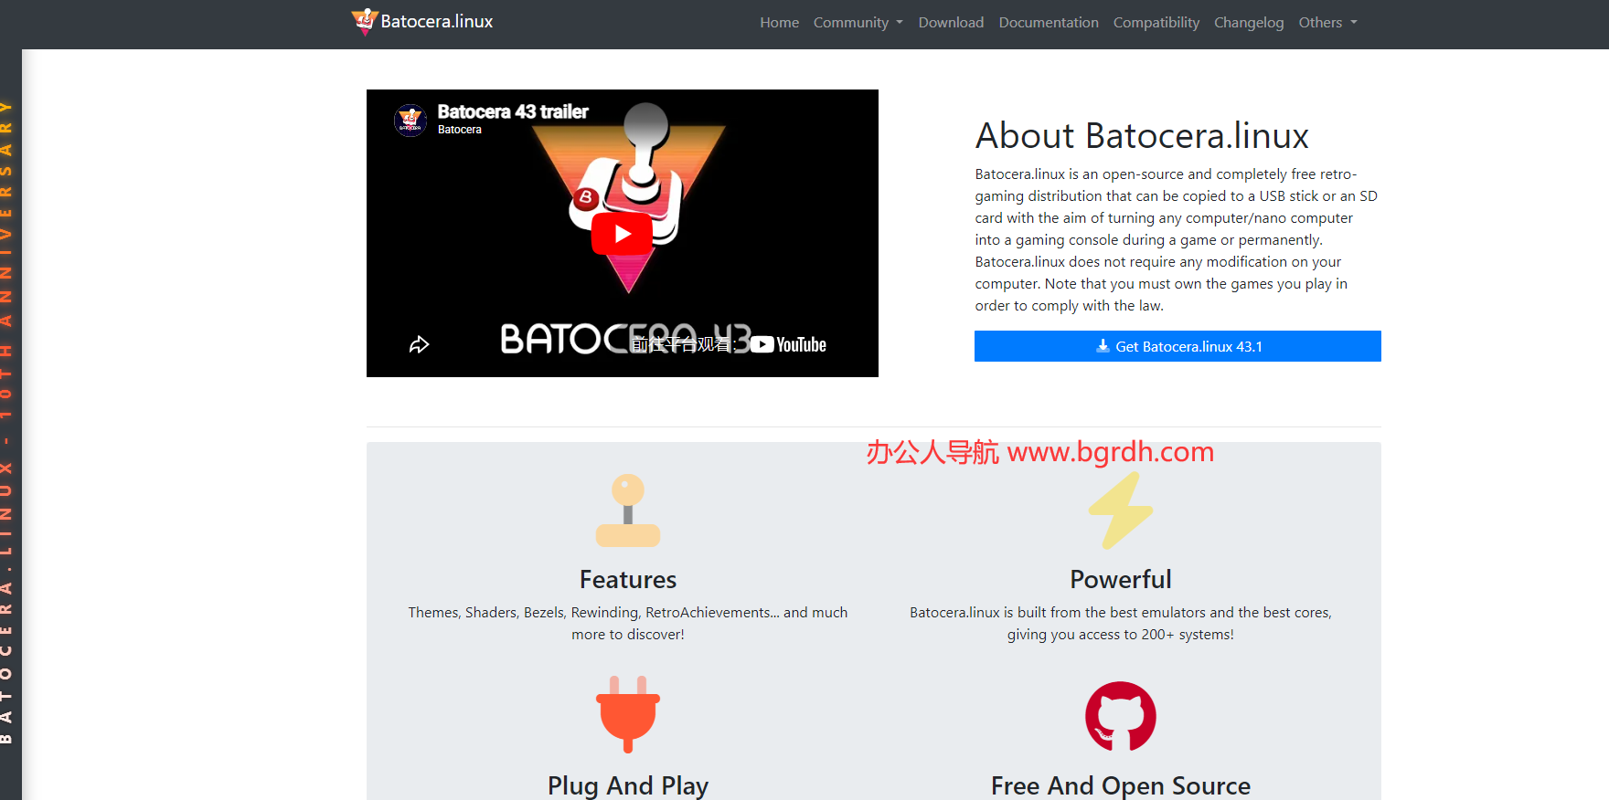This screenshot has width=1609, height=800.
Task: Click the text 'giving you access to 200+ systems!'
Action: [1121, 634]
